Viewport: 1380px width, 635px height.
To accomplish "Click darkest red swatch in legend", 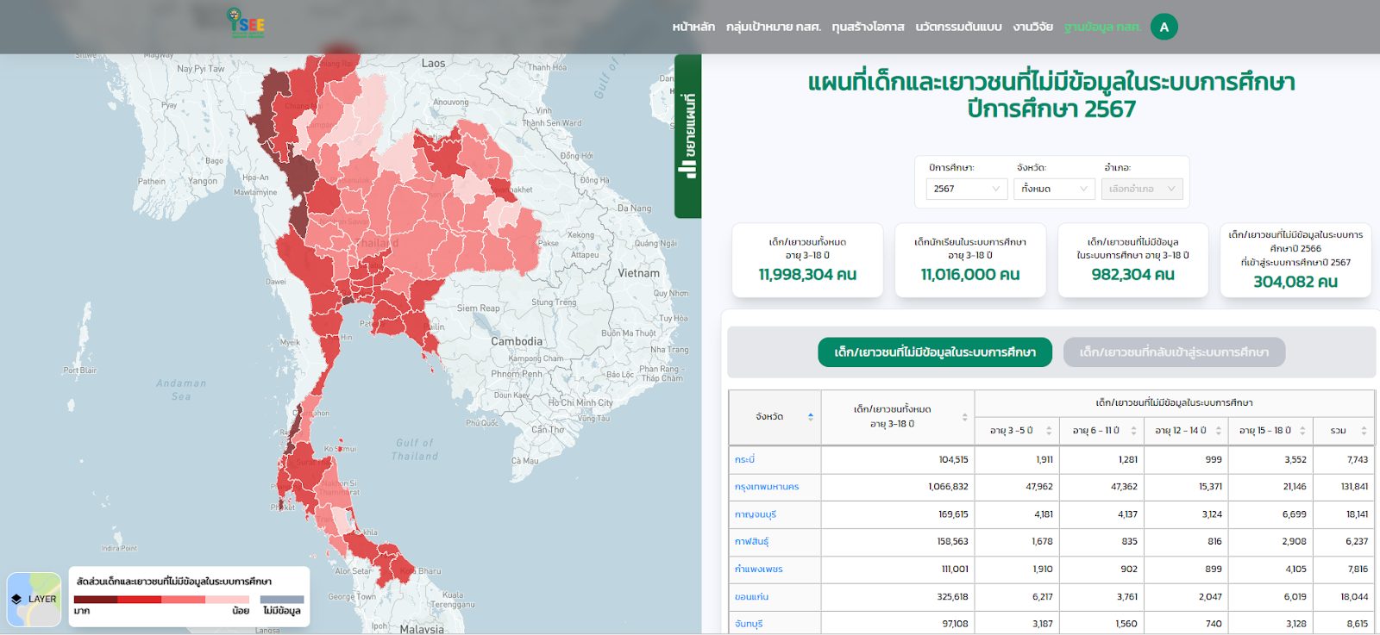I will click(96, 600).
